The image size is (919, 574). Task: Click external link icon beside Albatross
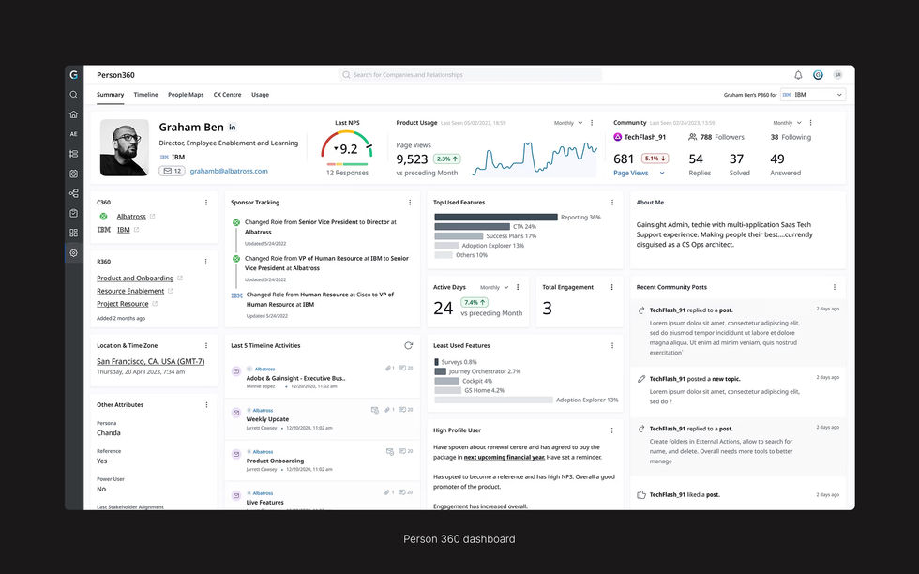(x=152, y=217)
